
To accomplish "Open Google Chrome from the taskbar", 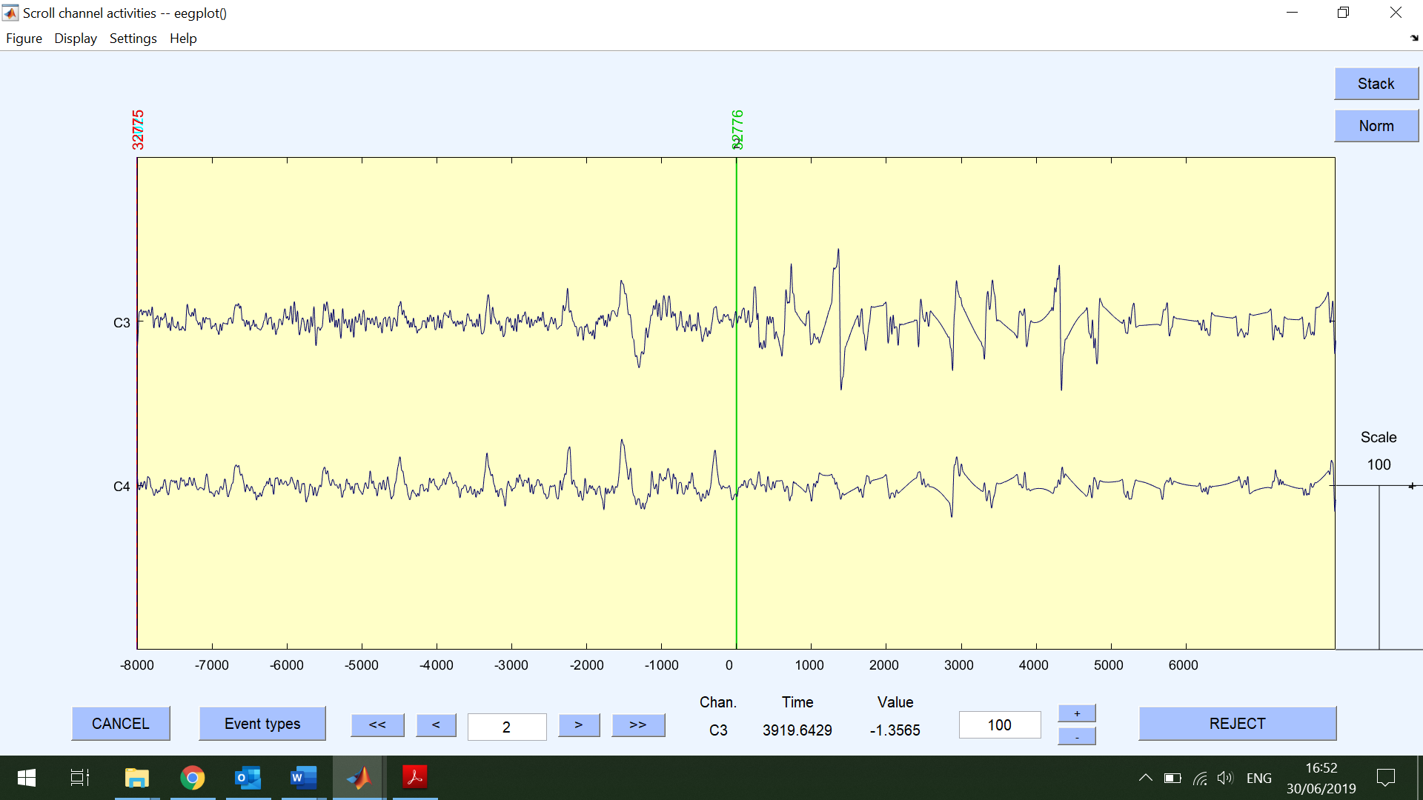I will [x=193, y=778].
